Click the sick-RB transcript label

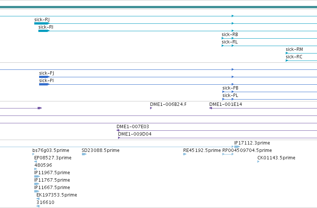click(230, 35)
